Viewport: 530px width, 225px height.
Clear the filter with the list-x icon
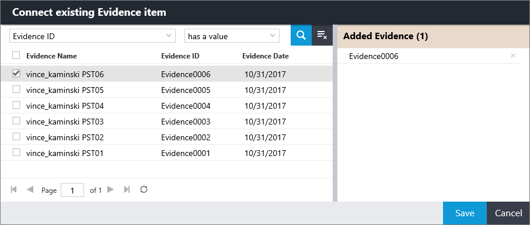coord(322,35)
